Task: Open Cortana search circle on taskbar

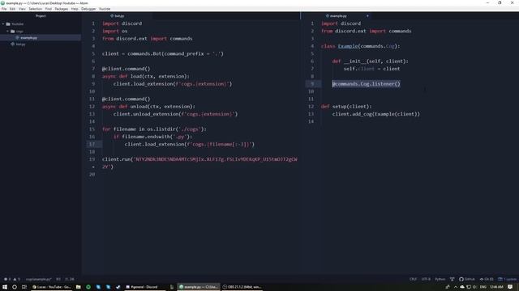Action: (x=15, y=287)
